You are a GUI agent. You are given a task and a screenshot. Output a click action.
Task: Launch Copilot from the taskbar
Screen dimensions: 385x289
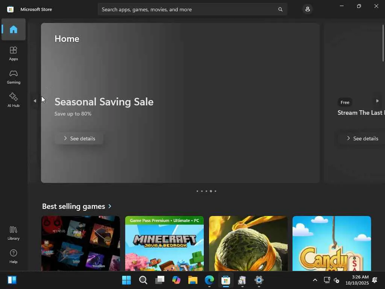[x=176, y=280]
